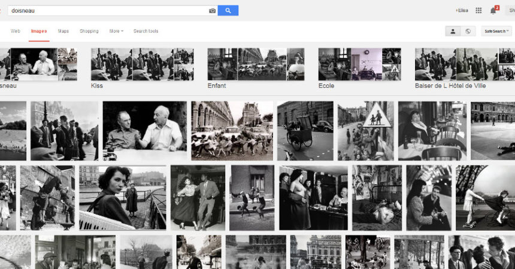515x269 pixels.
Task: Switch to the Images tab
Action: pyautogui.click(x=39, y=31)
